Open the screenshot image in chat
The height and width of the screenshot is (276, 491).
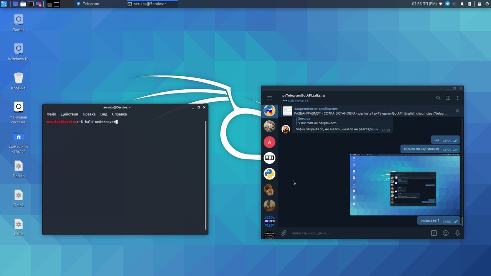coord(405,184)
